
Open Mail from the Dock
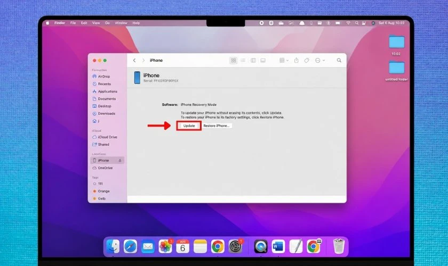pos(148,246)
